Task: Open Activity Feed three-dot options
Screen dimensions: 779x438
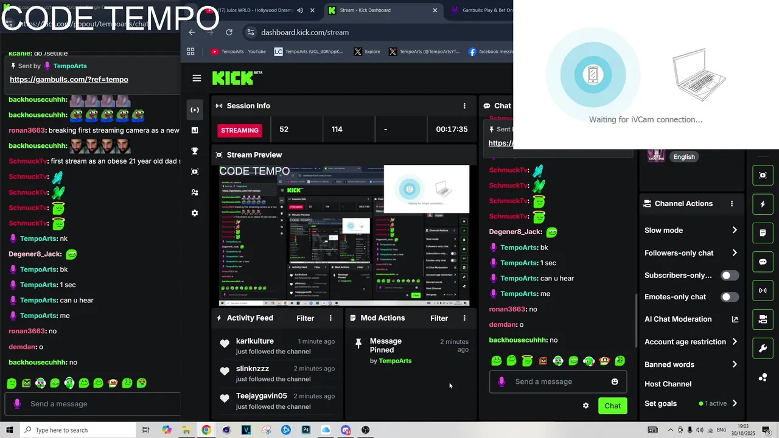Action: tap(331, 318)
